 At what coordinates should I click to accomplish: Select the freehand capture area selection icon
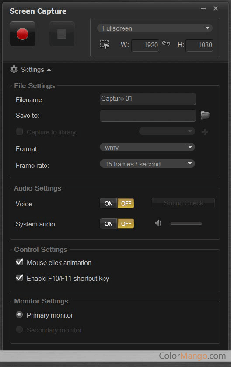pos(104,45)
